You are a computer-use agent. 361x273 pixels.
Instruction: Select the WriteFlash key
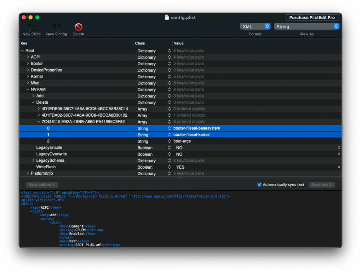coord(46,167)
